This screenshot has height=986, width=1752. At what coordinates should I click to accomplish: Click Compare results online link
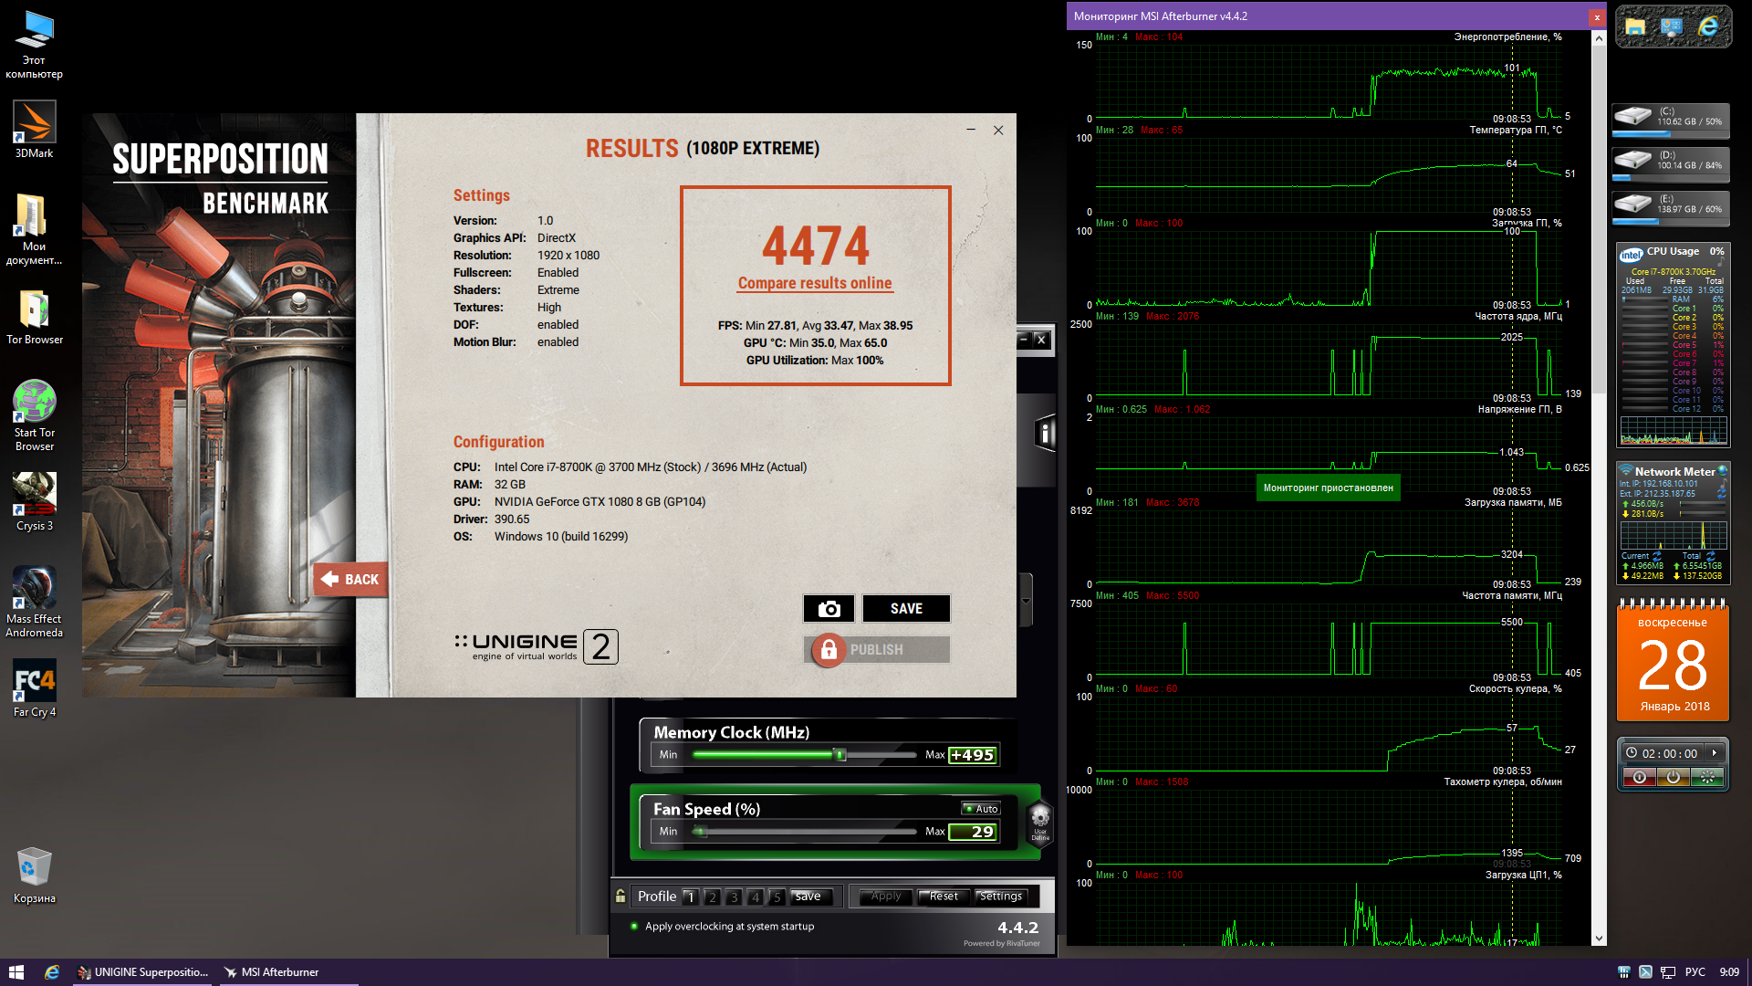point(815,283)
